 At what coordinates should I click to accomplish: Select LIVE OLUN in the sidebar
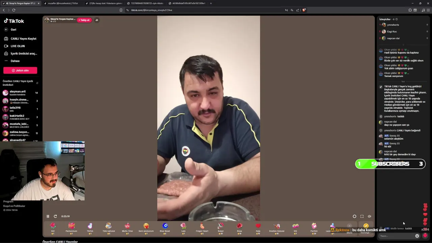click(x=14, y=46)
